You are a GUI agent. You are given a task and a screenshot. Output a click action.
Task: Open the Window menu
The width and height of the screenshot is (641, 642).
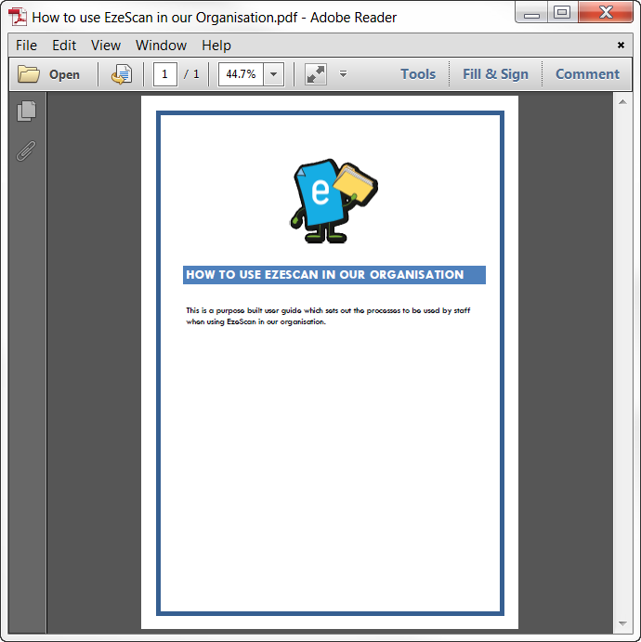coord(161,46)
